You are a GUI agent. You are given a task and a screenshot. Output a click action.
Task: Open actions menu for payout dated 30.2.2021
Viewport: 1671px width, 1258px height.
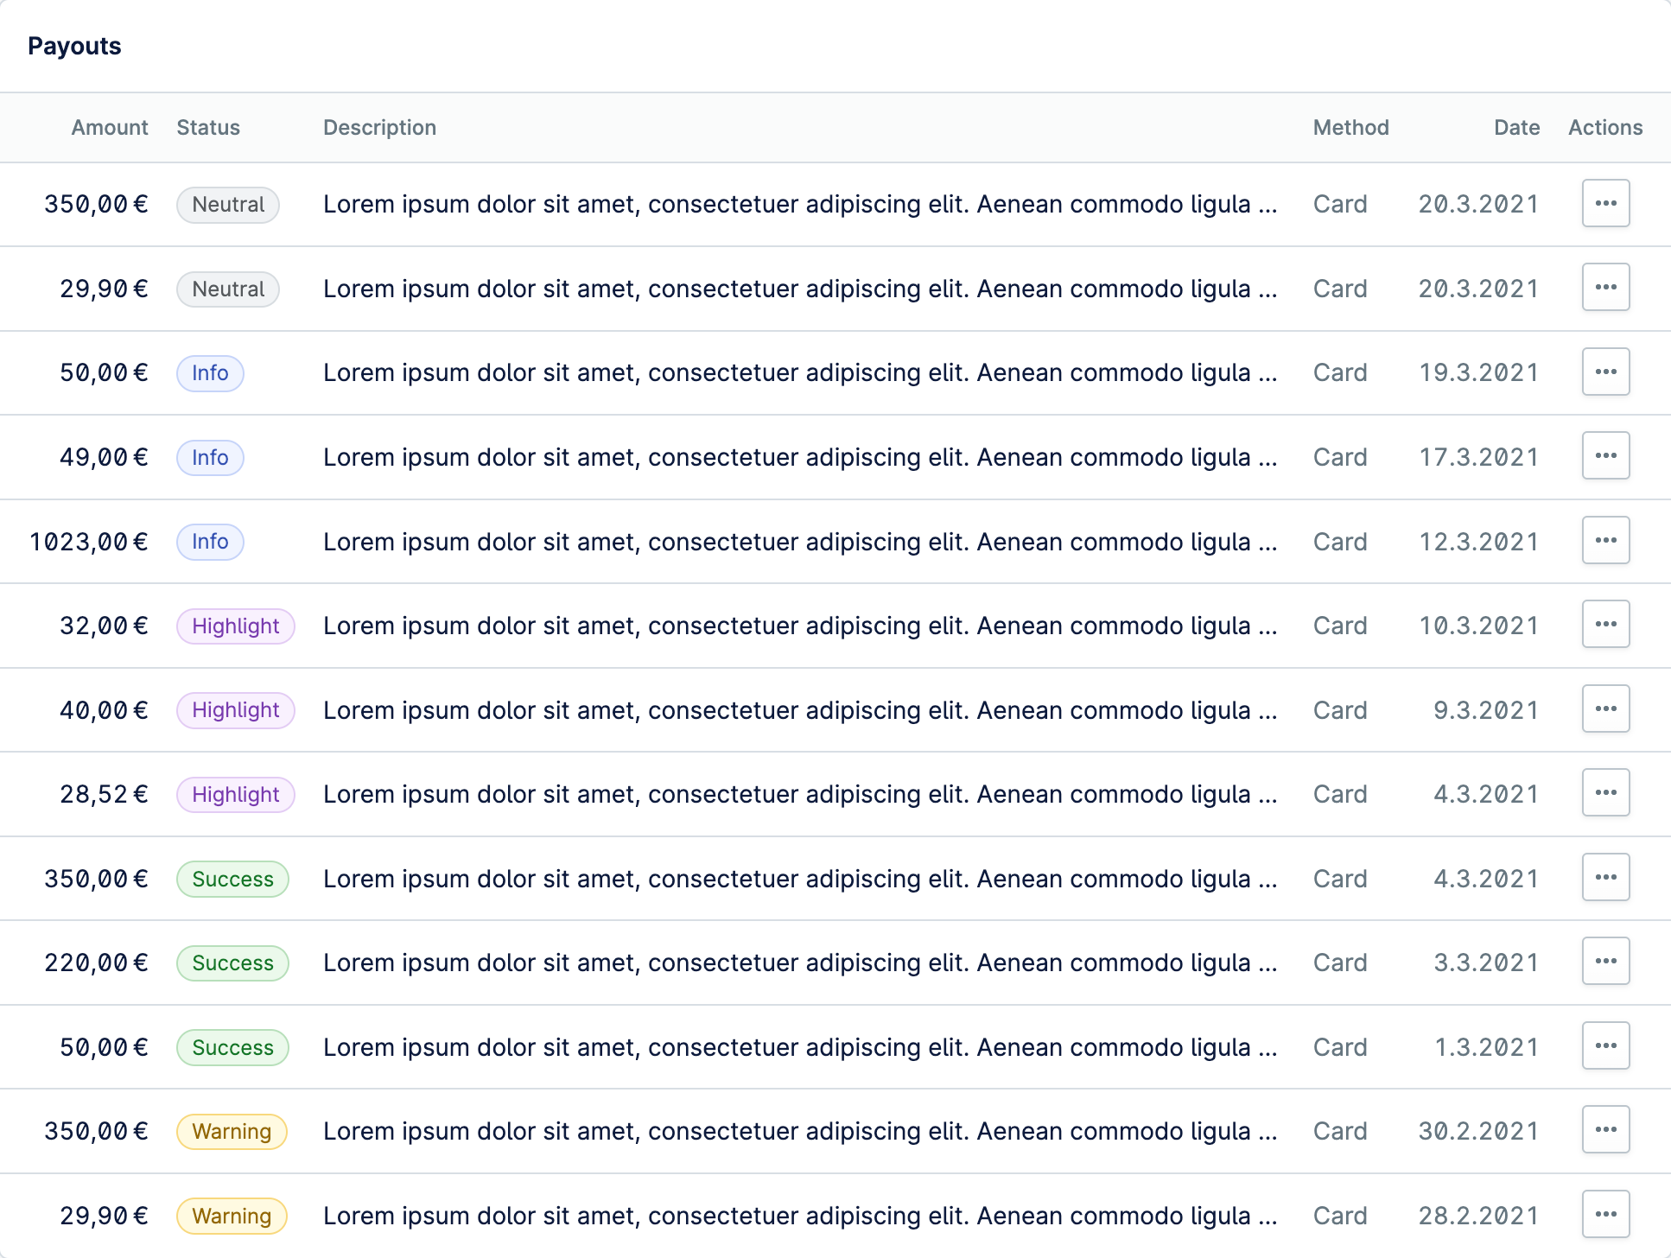point(1605,1129)
